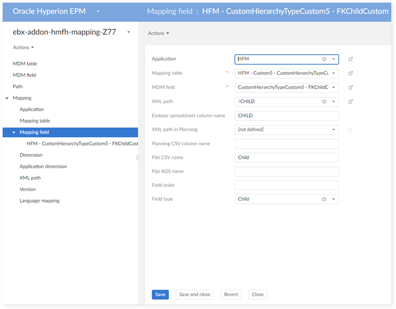396x309 pixels.
Task: Open MDM field external link icon
Action: 351,87
